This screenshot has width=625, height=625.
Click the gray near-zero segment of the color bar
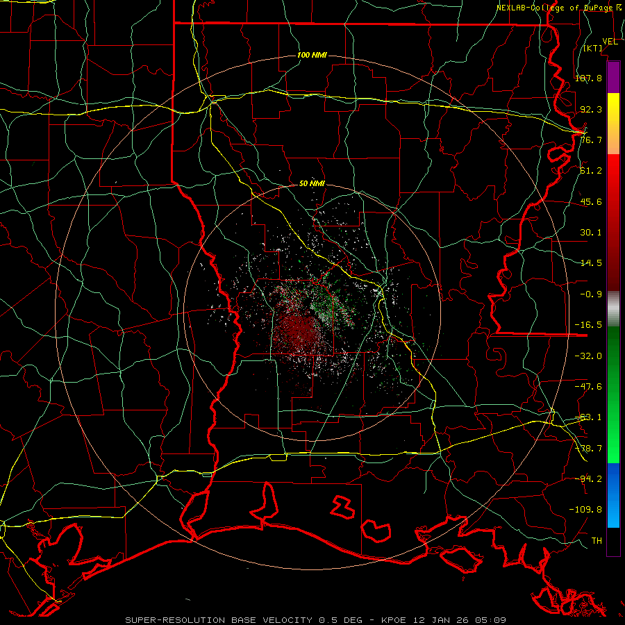coord(613,309)
